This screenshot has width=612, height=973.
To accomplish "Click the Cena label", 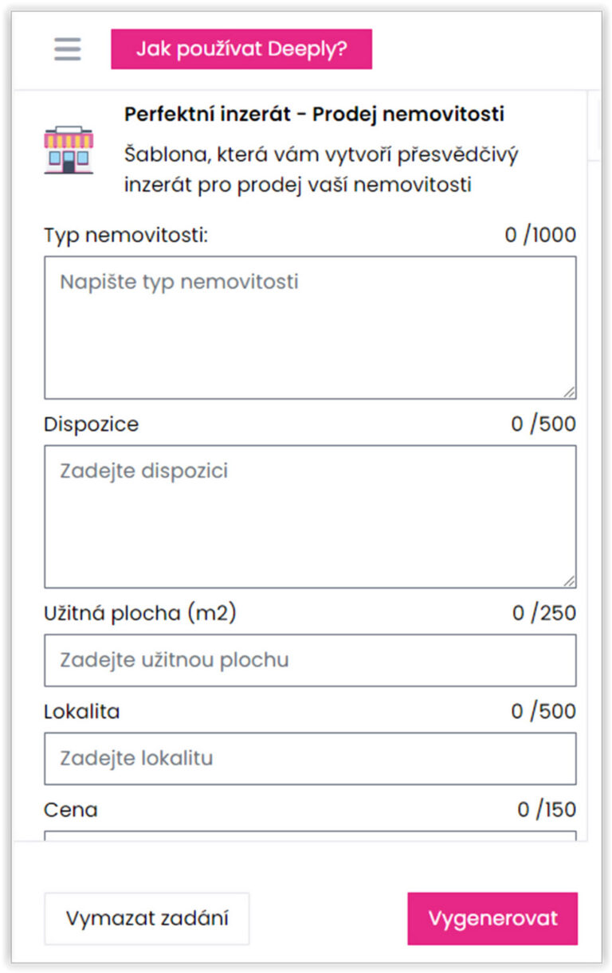I will (71, 810).
